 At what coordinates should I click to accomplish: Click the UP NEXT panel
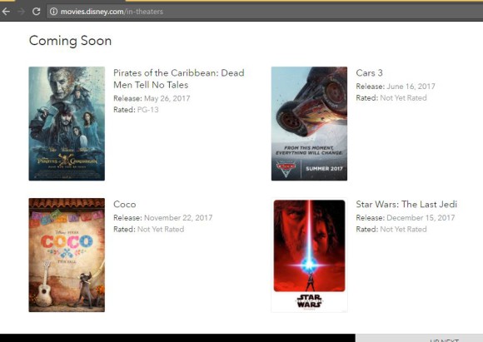click(x=419, y=338)
